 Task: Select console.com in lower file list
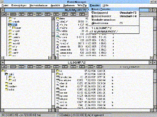pyautogui.click(x=64, y=77)
